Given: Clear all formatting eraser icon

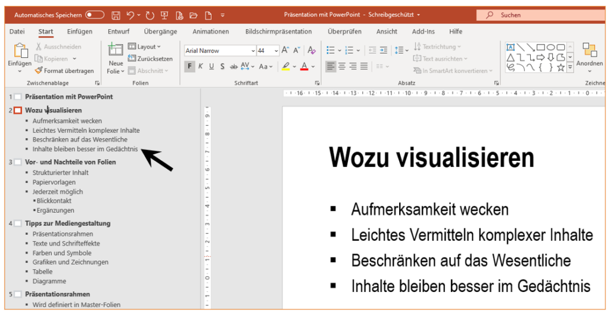Looking at the screenshot, I should tap(311, 50).
